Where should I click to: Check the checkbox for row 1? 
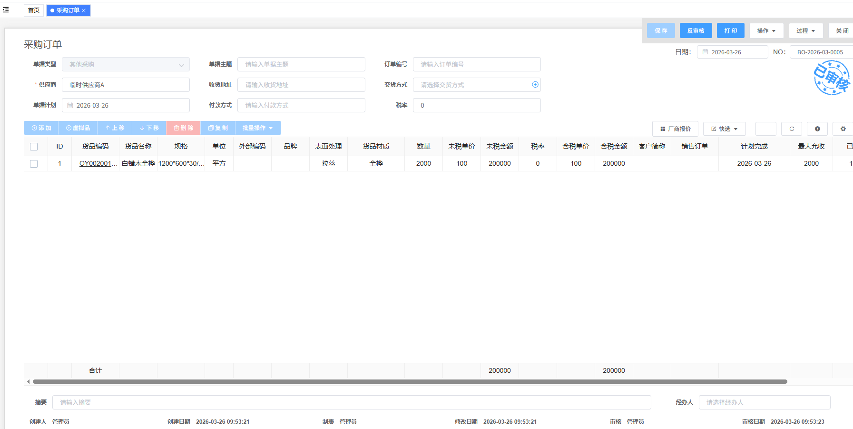[34, 164]
